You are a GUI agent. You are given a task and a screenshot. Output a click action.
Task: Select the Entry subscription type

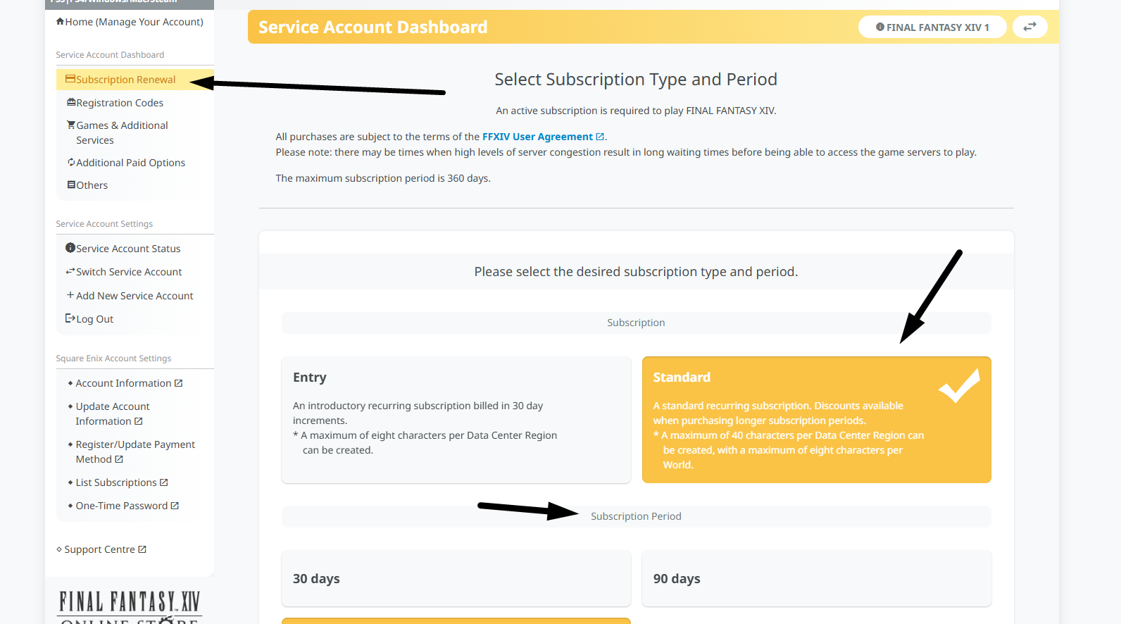coord(456,419)
